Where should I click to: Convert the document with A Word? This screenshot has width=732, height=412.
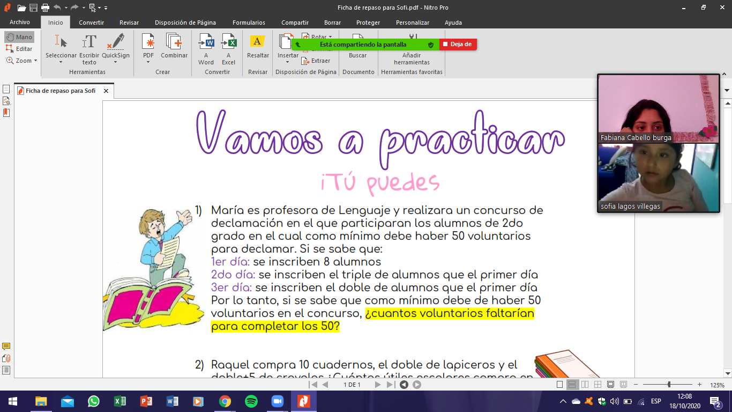[x=206, y=49]
